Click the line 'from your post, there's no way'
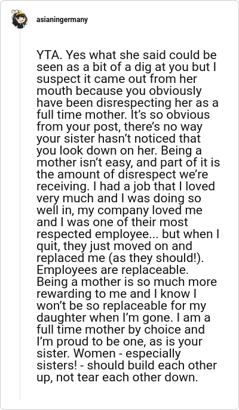Image resolution: width=239 pixels, height=410 pixels. 119,127
